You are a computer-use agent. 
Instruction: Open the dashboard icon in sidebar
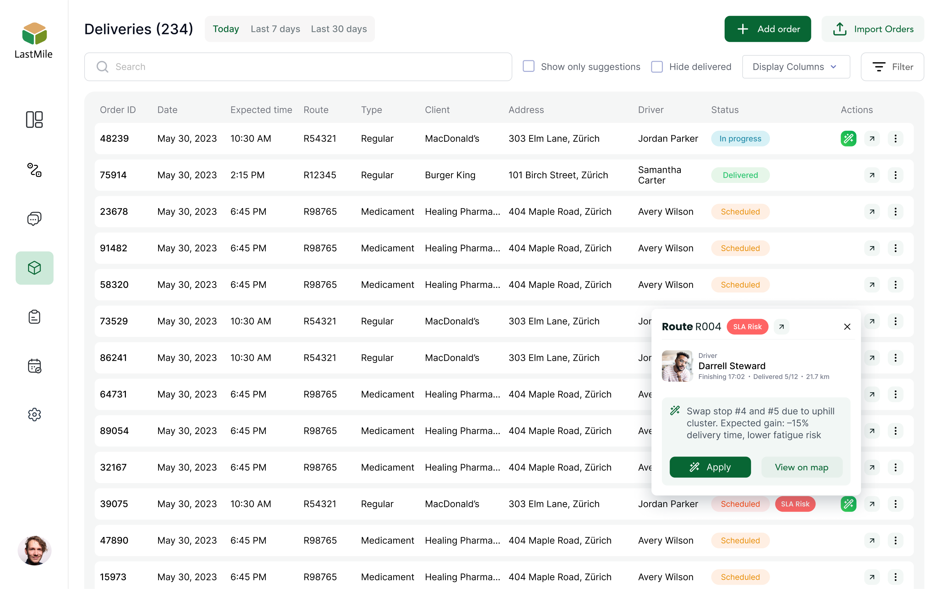34,120
